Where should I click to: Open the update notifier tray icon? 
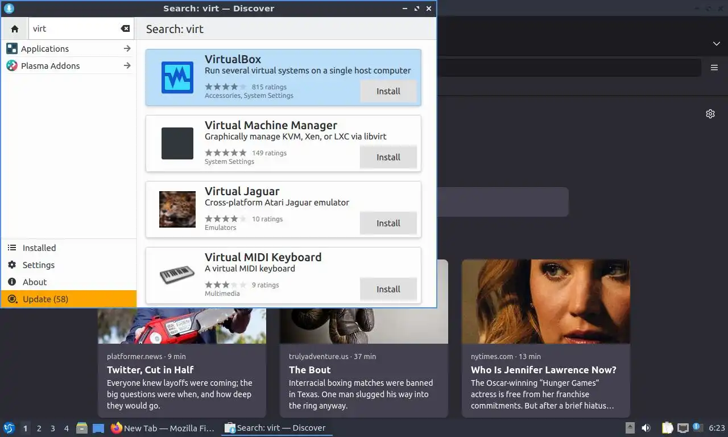tap(697, 427)
